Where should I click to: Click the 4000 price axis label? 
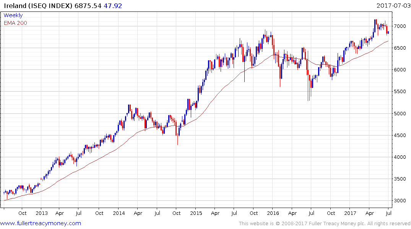coord(400,157)
